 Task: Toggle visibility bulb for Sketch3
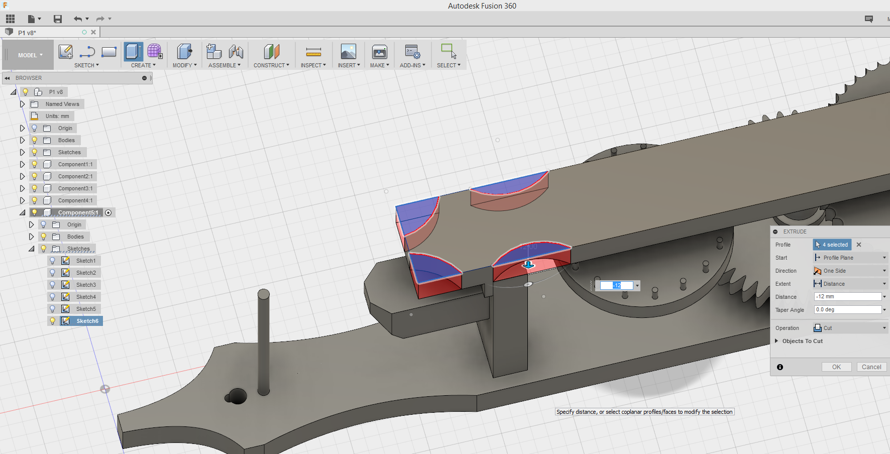pos(53,285)
